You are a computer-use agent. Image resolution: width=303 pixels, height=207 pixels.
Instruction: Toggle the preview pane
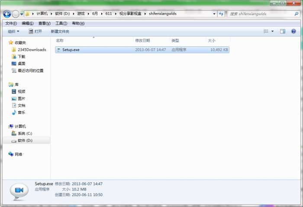click(x=283, y=31)
